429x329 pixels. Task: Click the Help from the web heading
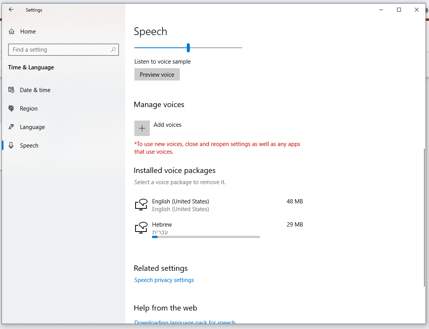point(165,308)
